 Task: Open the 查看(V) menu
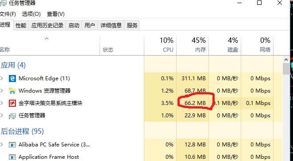(56, 14)
